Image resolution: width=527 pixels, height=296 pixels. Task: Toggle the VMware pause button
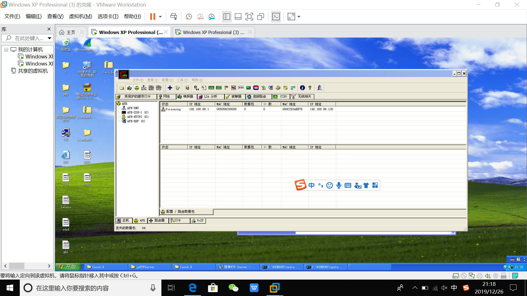(153, 17)
